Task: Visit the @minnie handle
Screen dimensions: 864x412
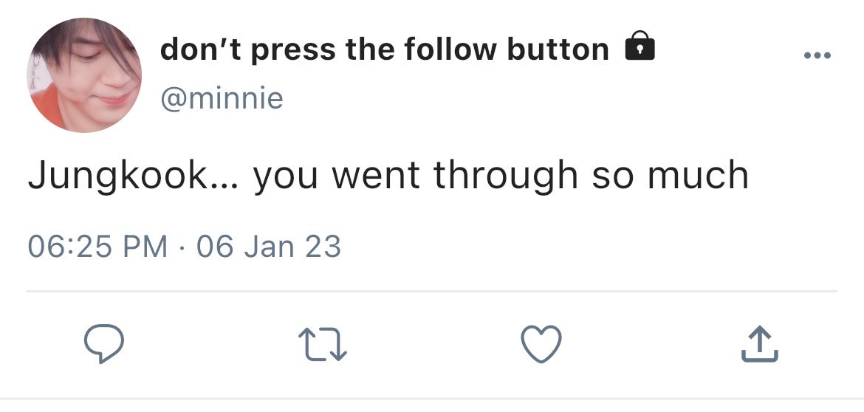Action: (222, 98)
